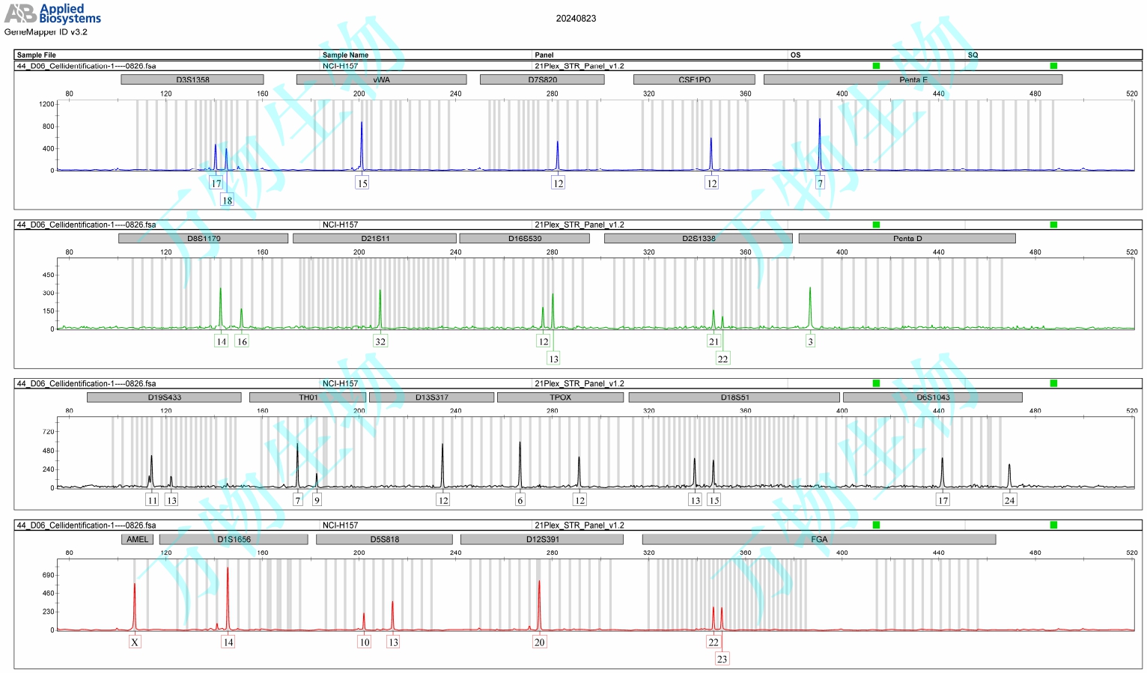The image size is (1147, 673).
Task: Click the Applied Biosystems logo
Action: coord(52,13)
